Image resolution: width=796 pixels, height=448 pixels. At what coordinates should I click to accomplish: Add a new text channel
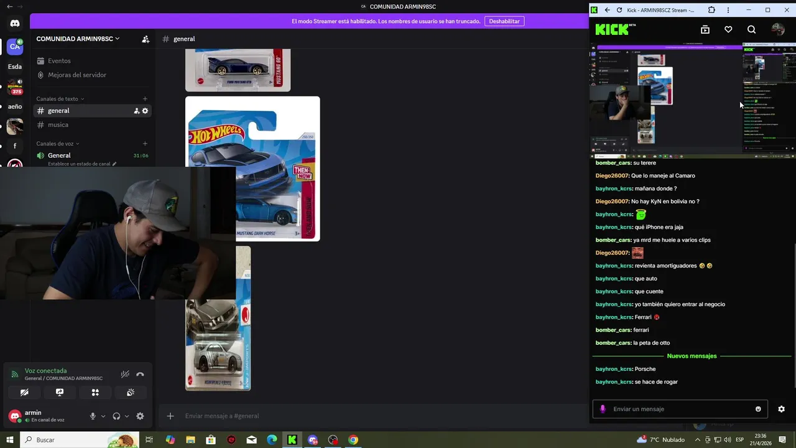[x=145, y=98]
